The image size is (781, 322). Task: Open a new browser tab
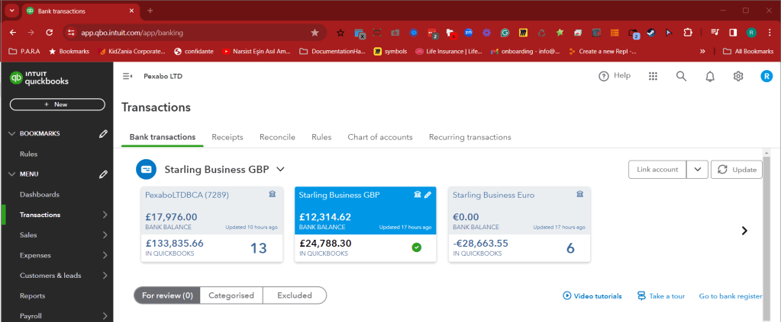(x=150, y=11)
